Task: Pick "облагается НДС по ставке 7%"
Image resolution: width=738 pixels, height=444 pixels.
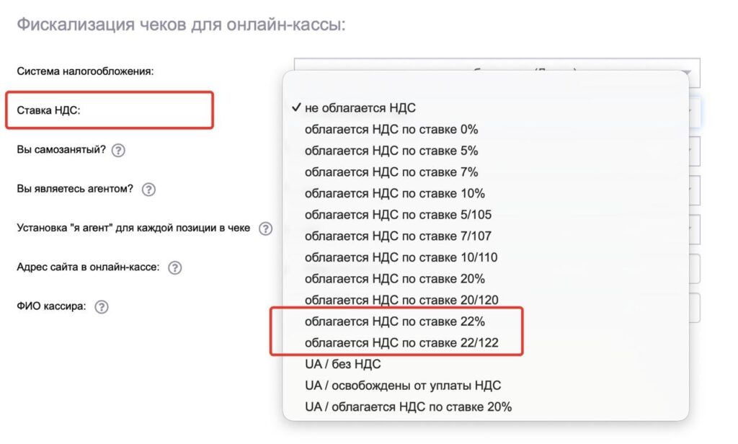Action: pyautogui.click(x=391, y=172)
